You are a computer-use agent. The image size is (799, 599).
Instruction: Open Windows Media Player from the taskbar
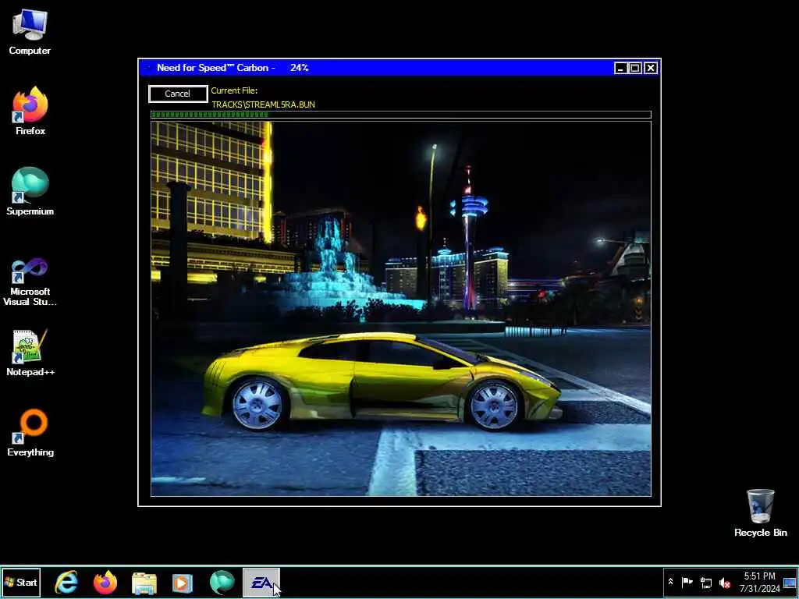183,583
